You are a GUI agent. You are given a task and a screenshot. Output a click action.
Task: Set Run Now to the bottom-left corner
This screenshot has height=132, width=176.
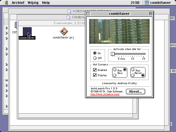click(x=114, y=75)
